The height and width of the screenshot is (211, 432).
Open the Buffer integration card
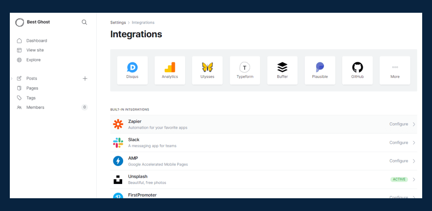click(x=282, y=70)
